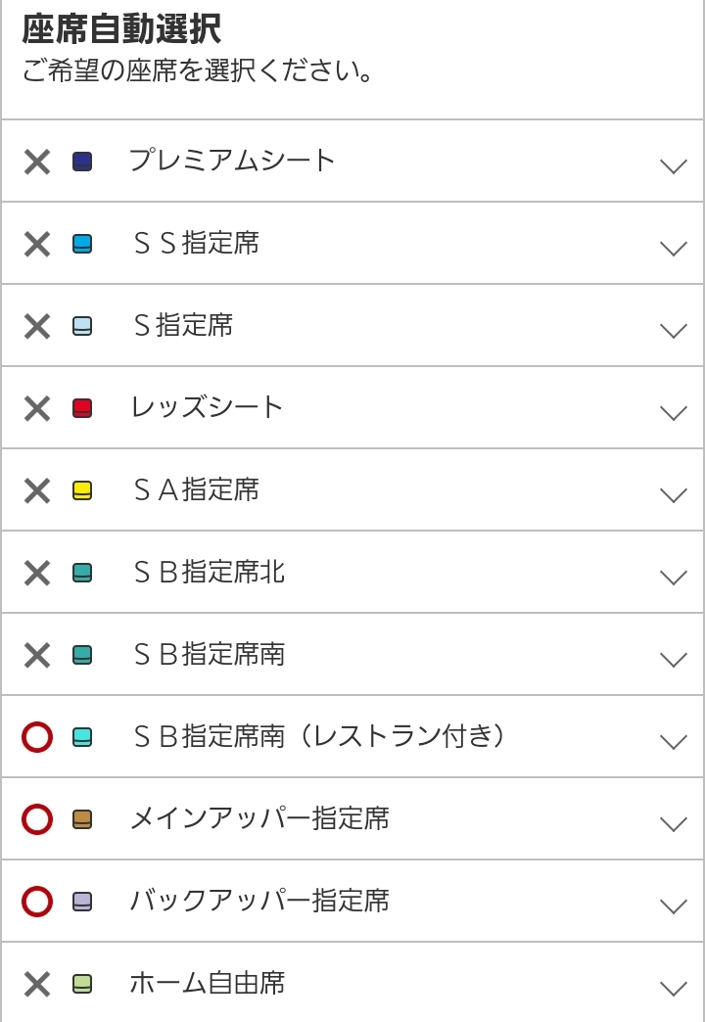Image resolution: width=705 pixels, height=1022 pixels.
Task: Click the navy Premium Seat color icon
Action: [x=82, y=162]
